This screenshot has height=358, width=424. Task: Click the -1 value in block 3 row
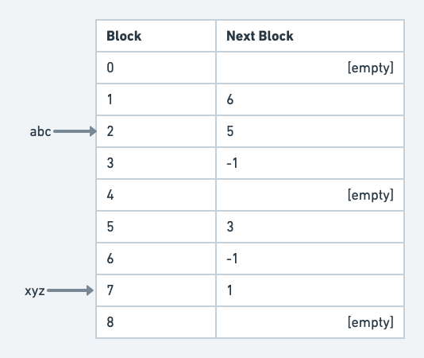[x=232, y=163]
